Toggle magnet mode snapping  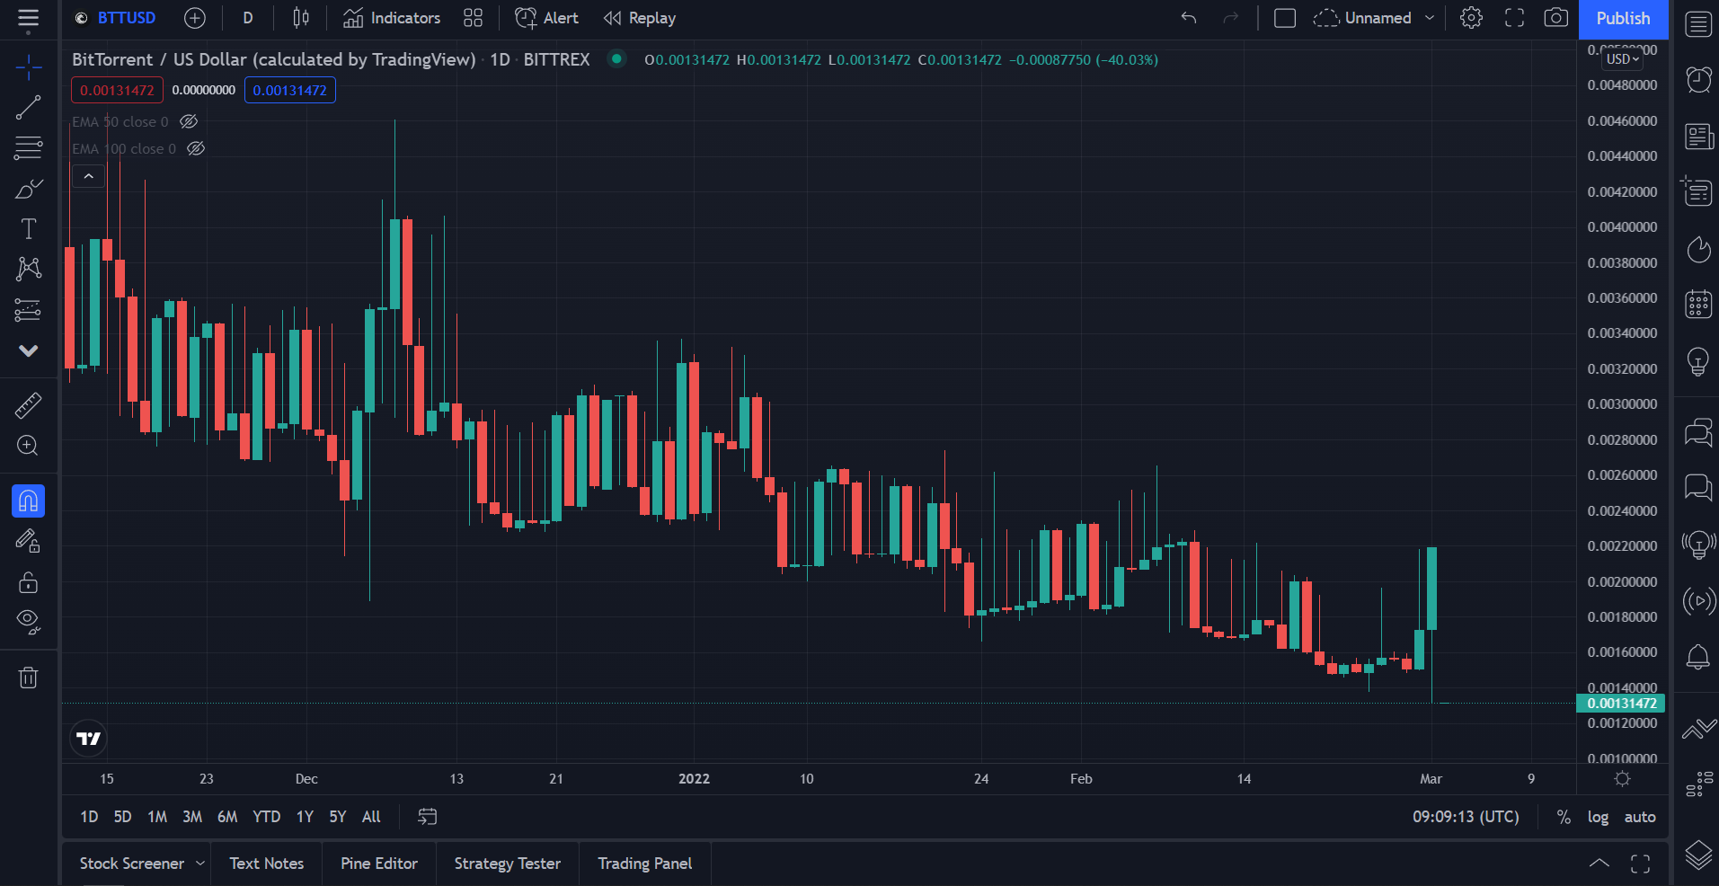(28, 501)
